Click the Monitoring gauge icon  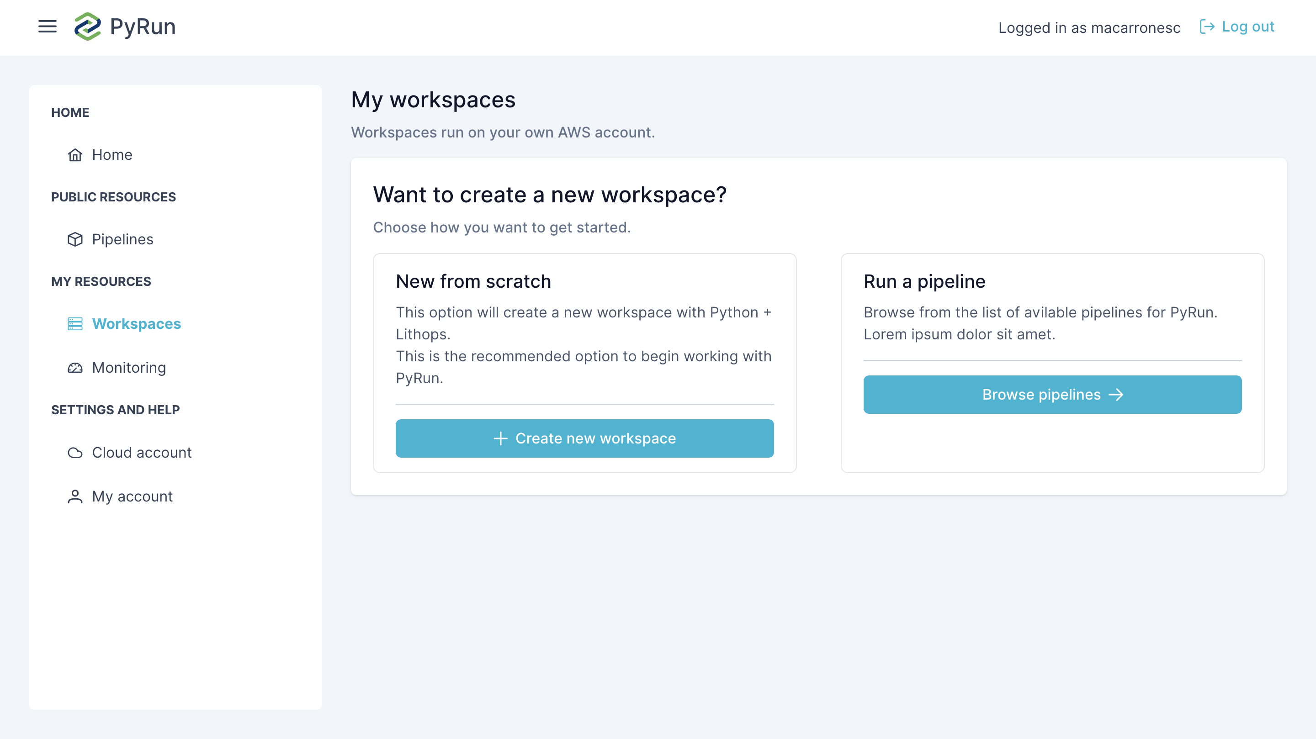75,368
